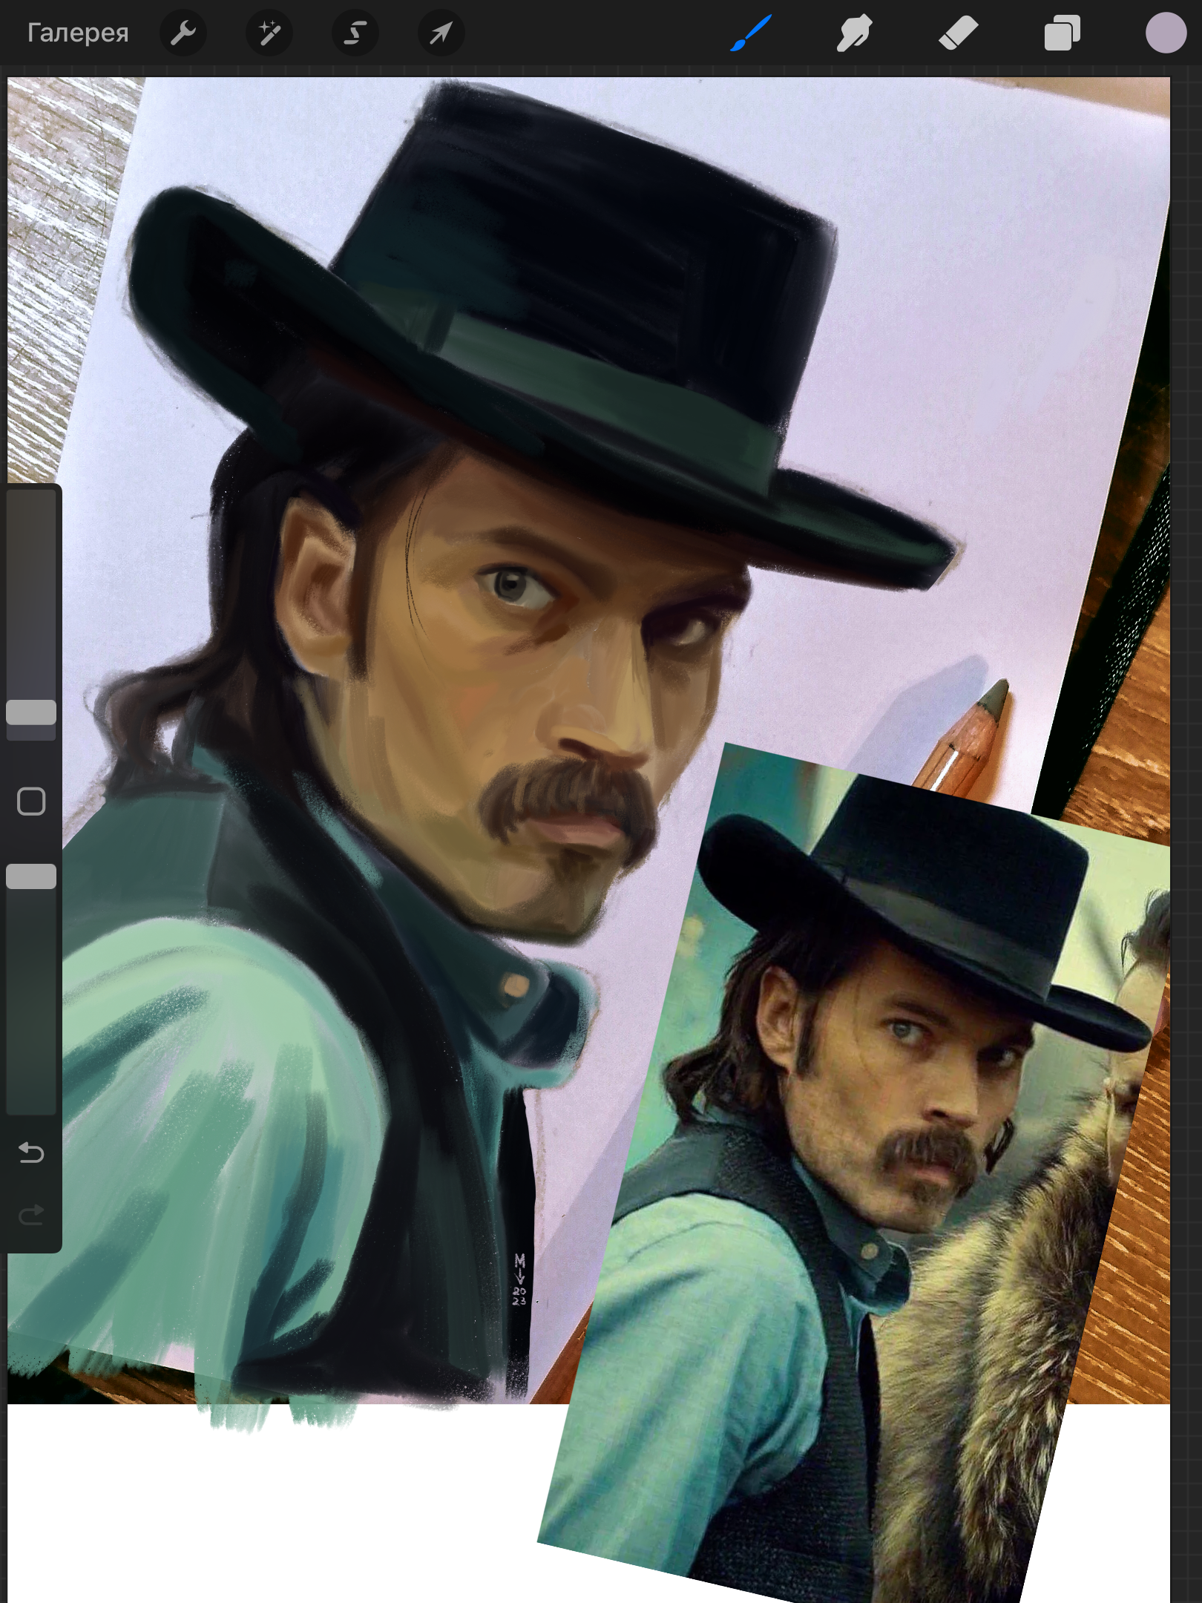Viewport: 1202px width, 1603px height.
Task: Tap the square Modify button in sidebar
Action: pyautogui.click(x=31, y=801)
